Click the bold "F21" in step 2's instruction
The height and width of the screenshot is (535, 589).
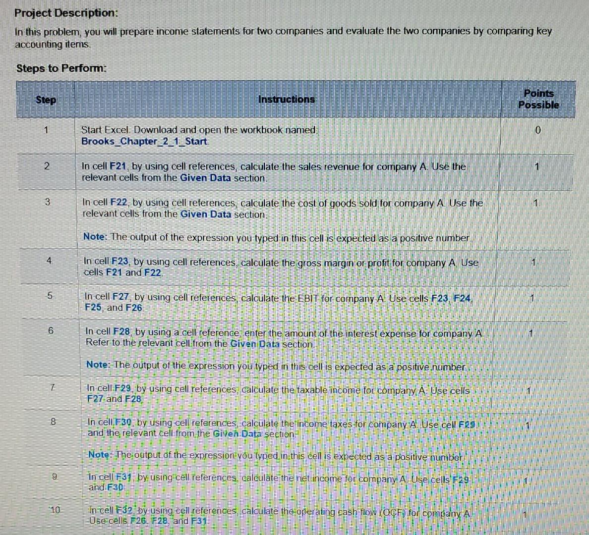pyautogui.click(x=118, y=166)
